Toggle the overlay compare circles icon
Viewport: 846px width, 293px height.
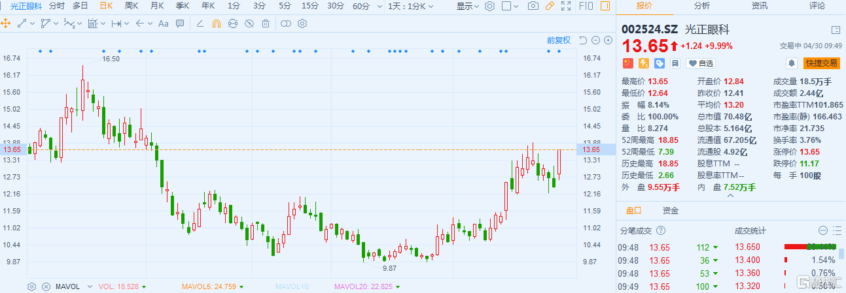286,23
